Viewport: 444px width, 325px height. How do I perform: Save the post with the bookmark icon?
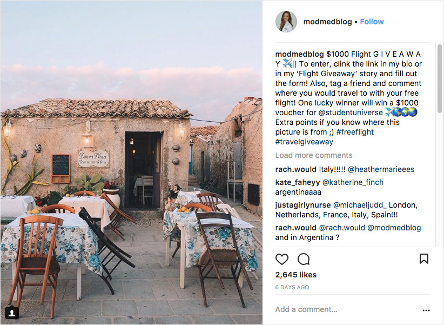424,259
